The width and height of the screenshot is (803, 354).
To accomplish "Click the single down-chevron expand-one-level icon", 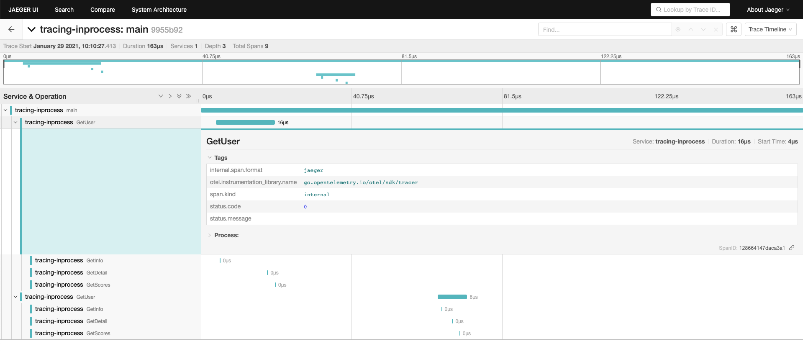I will (161, 96).
